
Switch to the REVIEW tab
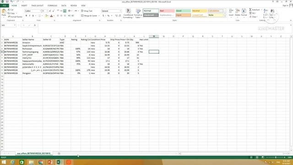[74, 5]
